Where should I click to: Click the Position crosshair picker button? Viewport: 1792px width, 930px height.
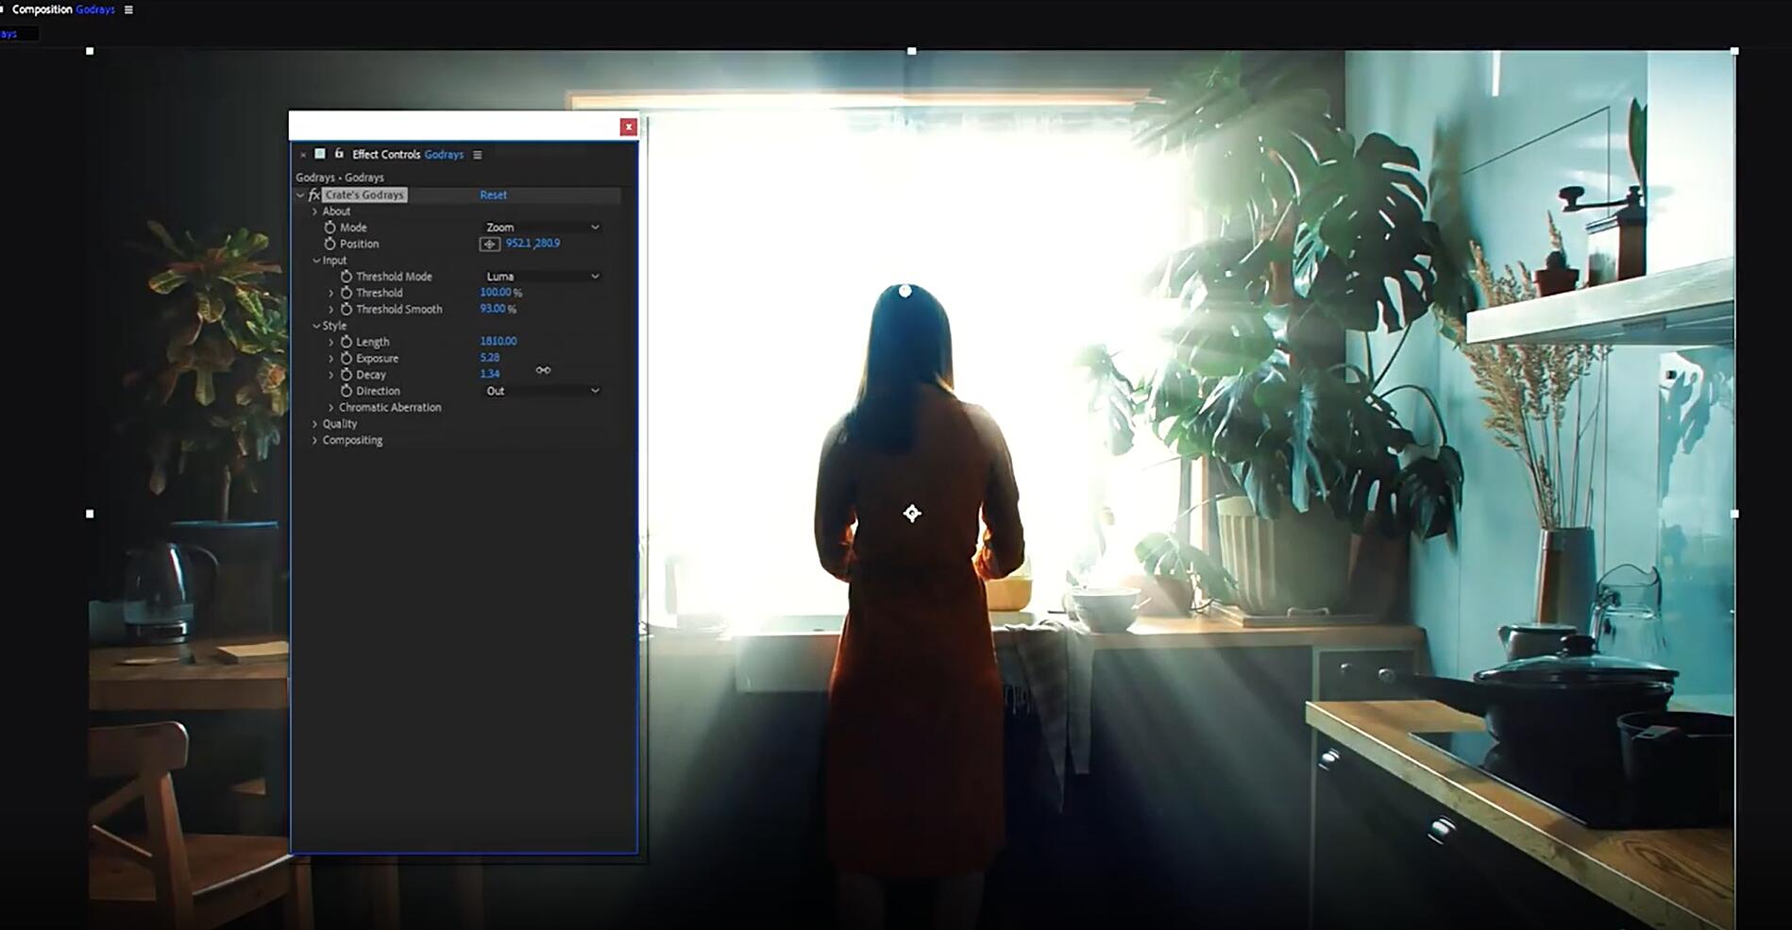489,244
